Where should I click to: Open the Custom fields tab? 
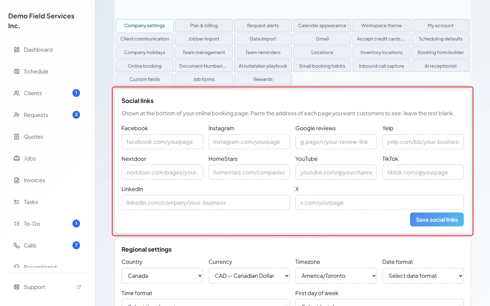[145, 79]
